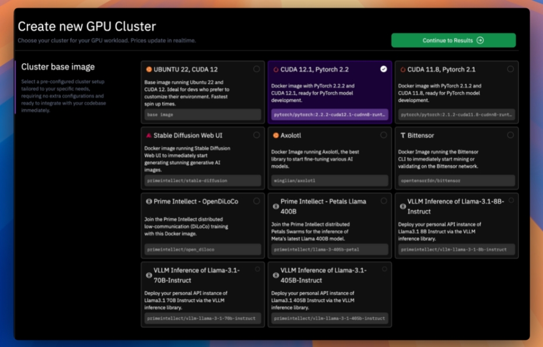
Task: Click the vllm-llama-3-1-70b-instruct image tag
Action: point(202,318)
